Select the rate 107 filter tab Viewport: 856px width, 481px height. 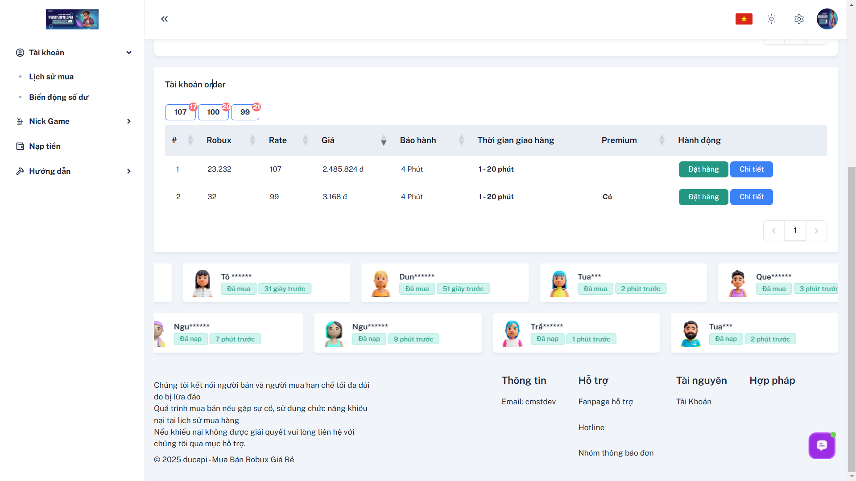180,112
